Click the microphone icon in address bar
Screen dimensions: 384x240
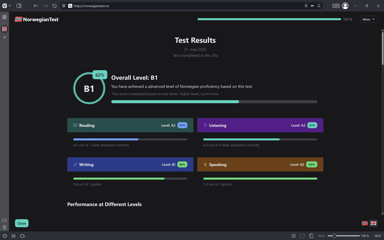point(306,6)
